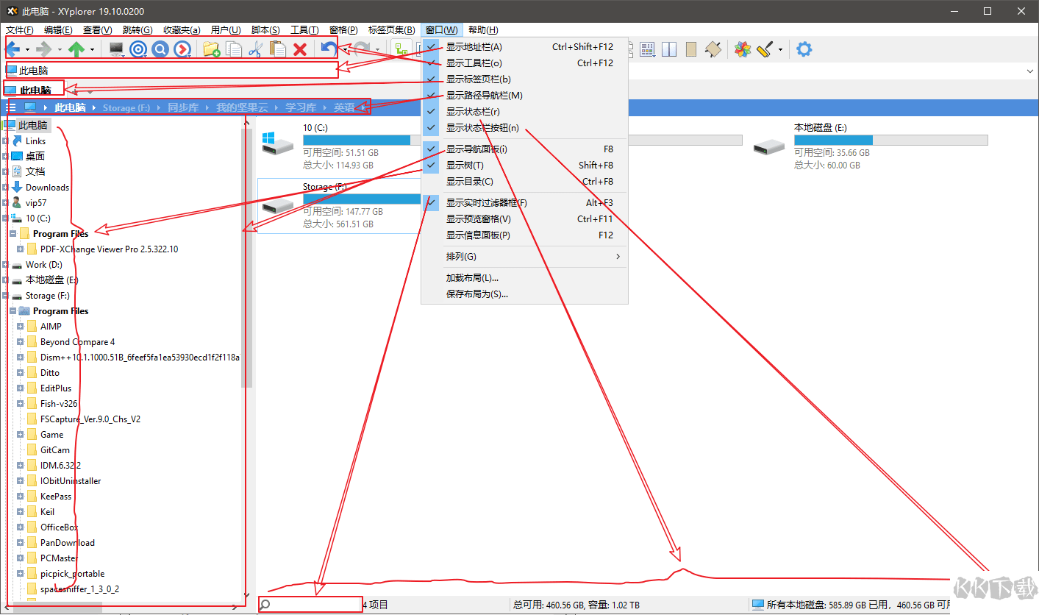Click the Storage (F:) drive usage bar
1039x615 pixels.
(363, 199)
